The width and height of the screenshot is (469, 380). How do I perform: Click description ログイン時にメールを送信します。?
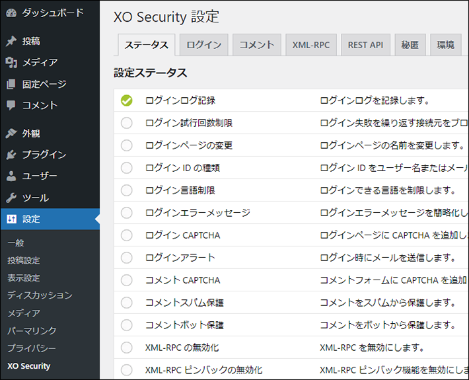388,258
